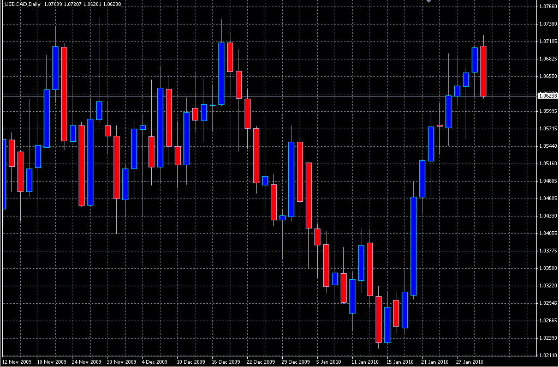The width and height of the screenshot is (559, 367).
Task: Click the 1.04885 price axis label
Action: tap(548, 181)
